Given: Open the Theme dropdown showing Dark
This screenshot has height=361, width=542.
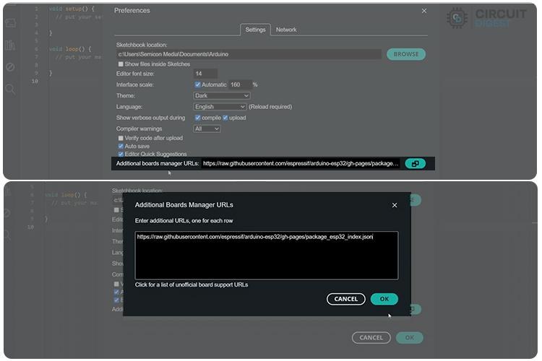Looking at the screenshot, I should click(222, 96).
